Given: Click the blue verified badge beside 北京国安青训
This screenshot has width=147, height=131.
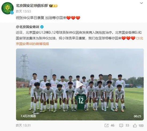Looking at the screenshot, I should (x=42, y=27).
